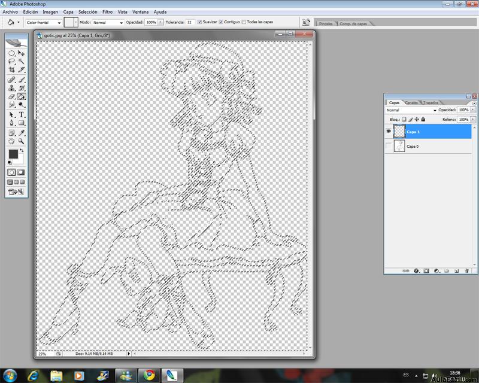Open the layer Relleno slider arrow

point(473,120)
